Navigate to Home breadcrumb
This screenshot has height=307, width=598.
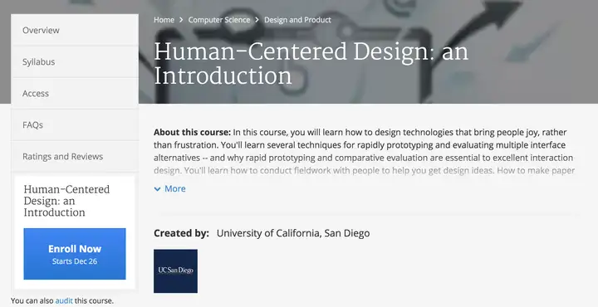point(164,20)
